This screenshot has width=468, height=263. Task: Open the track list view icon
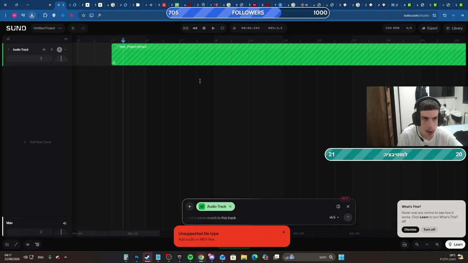tap(37, 244)
